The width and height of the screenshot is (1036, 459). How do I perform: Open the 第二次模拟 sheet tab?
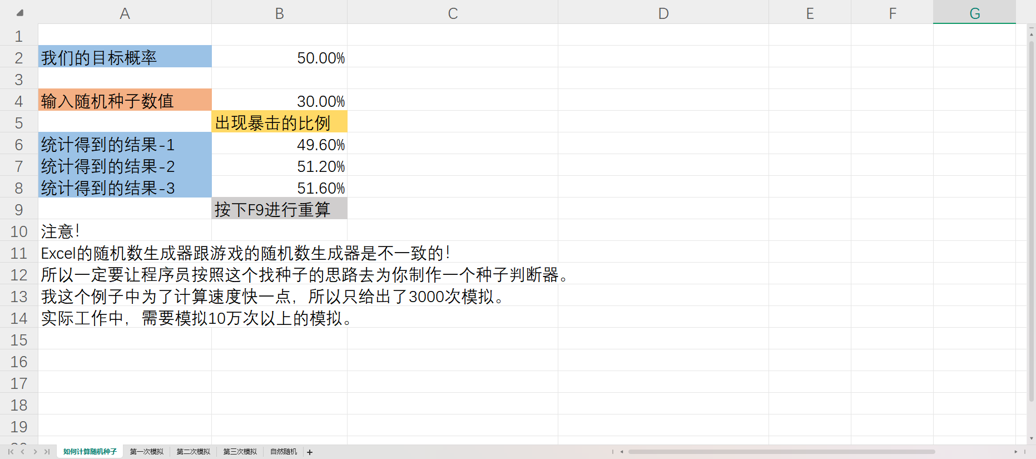(x=194, y=452)
